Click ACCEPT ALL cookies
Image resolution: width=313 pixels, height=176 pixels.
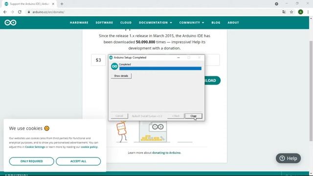coord(78,161)
